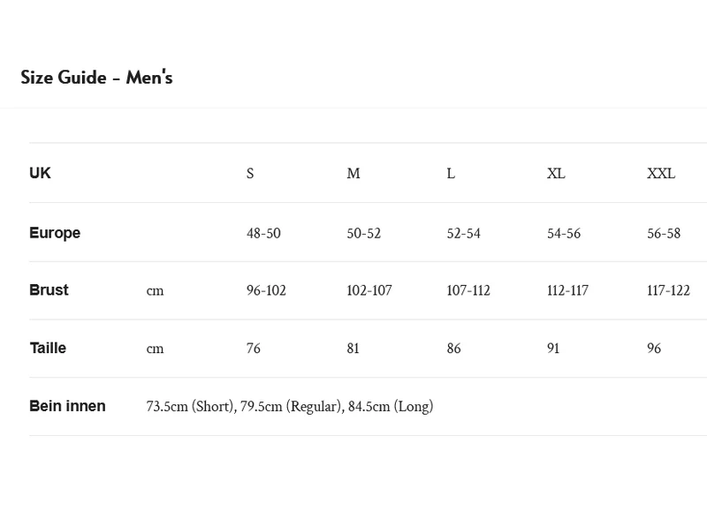Click the 96 waist measurement cell
707x511 pixels.
point(654,349)
